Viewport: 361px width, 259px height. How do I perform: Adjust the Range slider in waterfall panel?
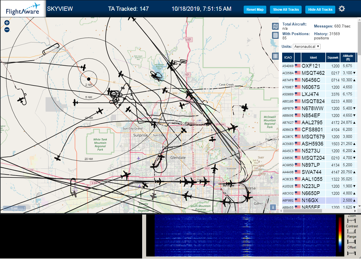pyautogui.click(x=352, y=241)
